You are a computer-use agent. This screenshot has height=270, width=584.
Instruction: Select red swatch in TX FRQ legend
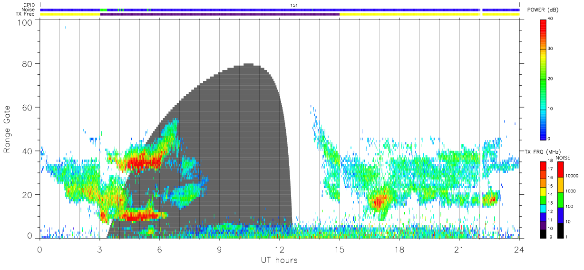click(x=543, y=165)
